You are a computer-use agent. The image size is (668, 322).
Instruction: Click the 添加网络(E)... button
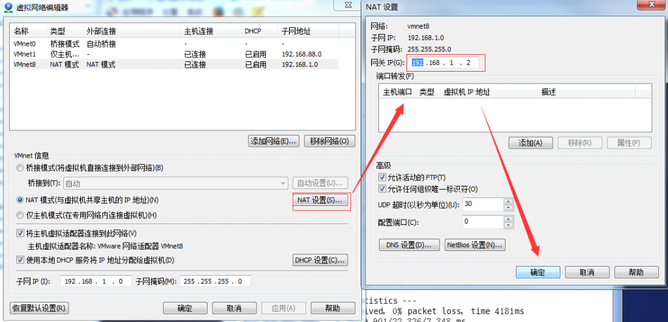pos(273,141)
